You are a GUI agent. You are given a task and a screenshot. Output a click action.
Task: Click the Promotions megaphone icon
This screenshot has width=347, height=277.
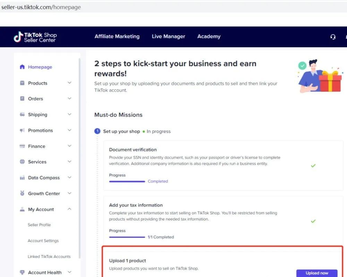click(x=22, y=131)
